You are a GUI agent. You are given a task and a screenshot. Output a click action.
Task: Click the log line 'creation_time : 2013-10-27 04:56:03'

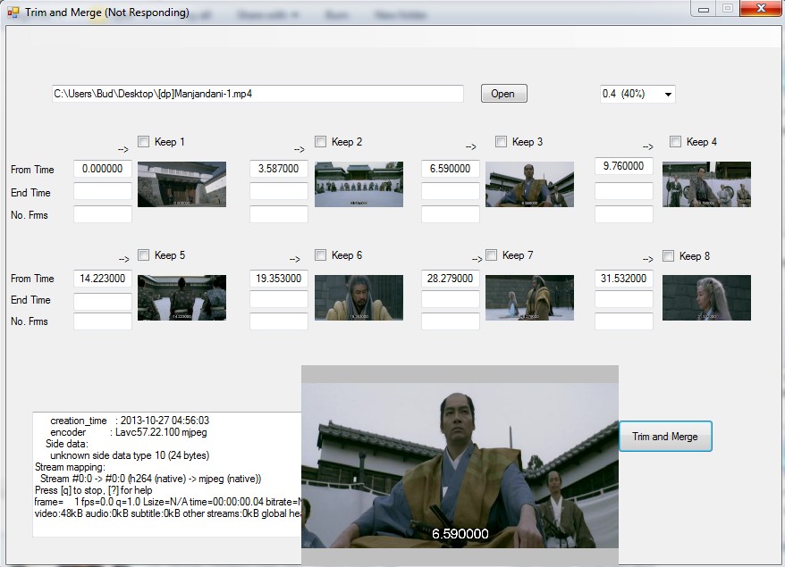point(129,421)
